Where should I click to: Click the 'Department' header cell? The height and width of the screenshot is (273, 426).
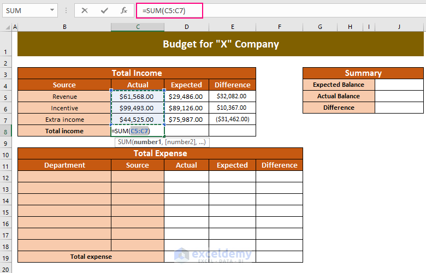point(64,165)
